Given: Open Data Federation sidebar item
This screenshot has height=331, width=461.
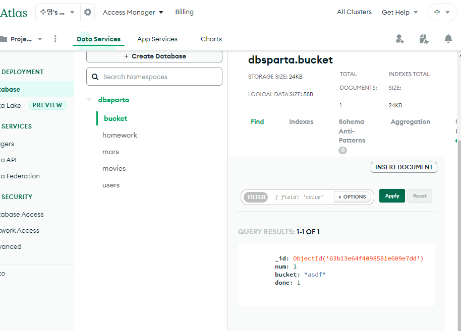Looking at the screenshot, I should (20, 176).
